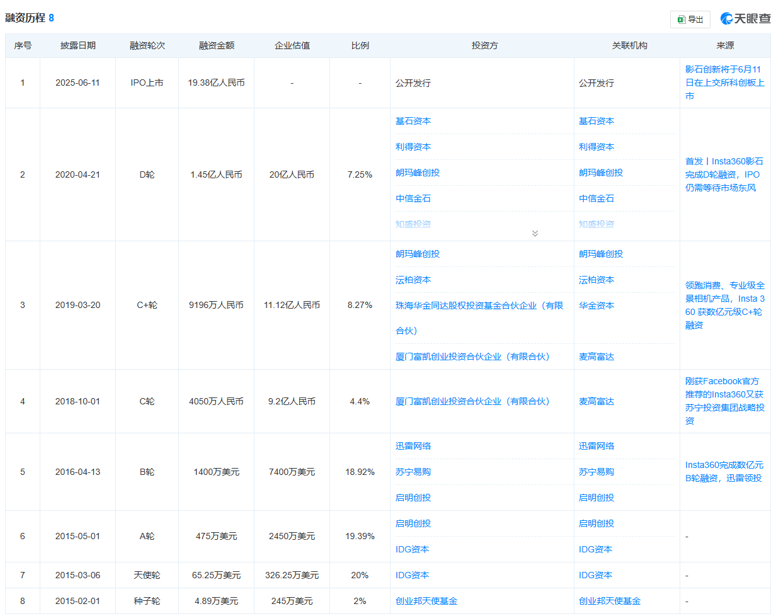Open 沄柏资本 in the 关联机构 column
Image resolution: width=776 pixels, height=616 pixels.
[596, 280]
